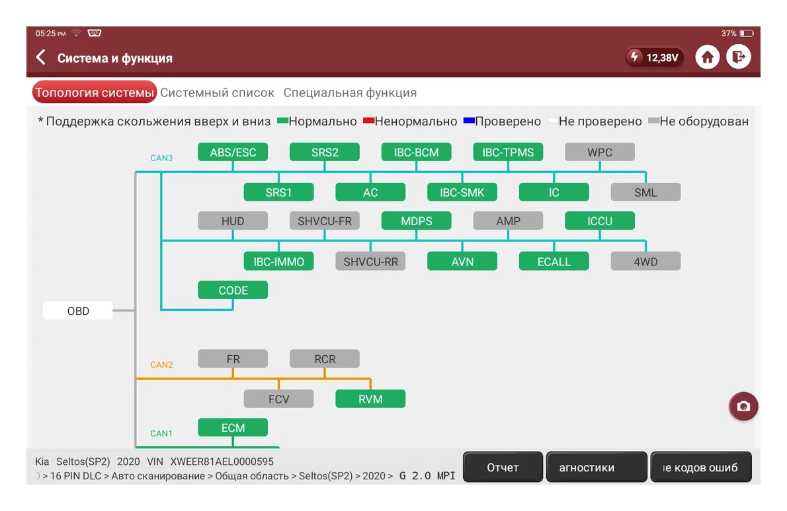This screenshot has height=511, width=787.
Task: Open the RVM module
Action: [370, 399]
